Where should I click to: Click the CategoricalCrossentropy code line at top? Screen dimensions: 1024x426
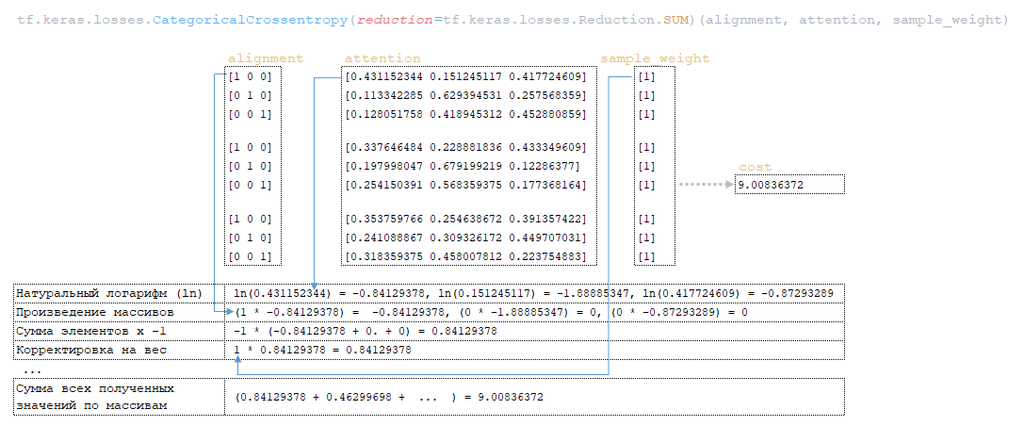(514, 20)
